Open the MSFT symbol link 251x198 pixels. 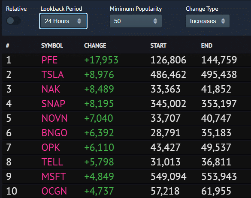coord(54,177)
